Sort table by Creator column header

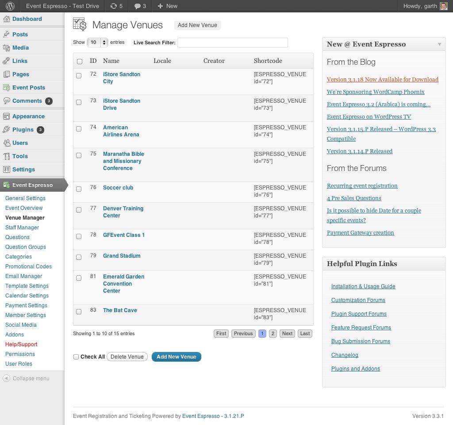pos(214,61)
